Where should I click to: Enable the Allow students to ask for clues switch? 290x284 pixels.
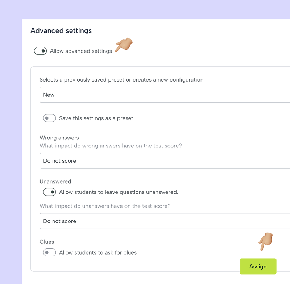[x=49, y=252]
